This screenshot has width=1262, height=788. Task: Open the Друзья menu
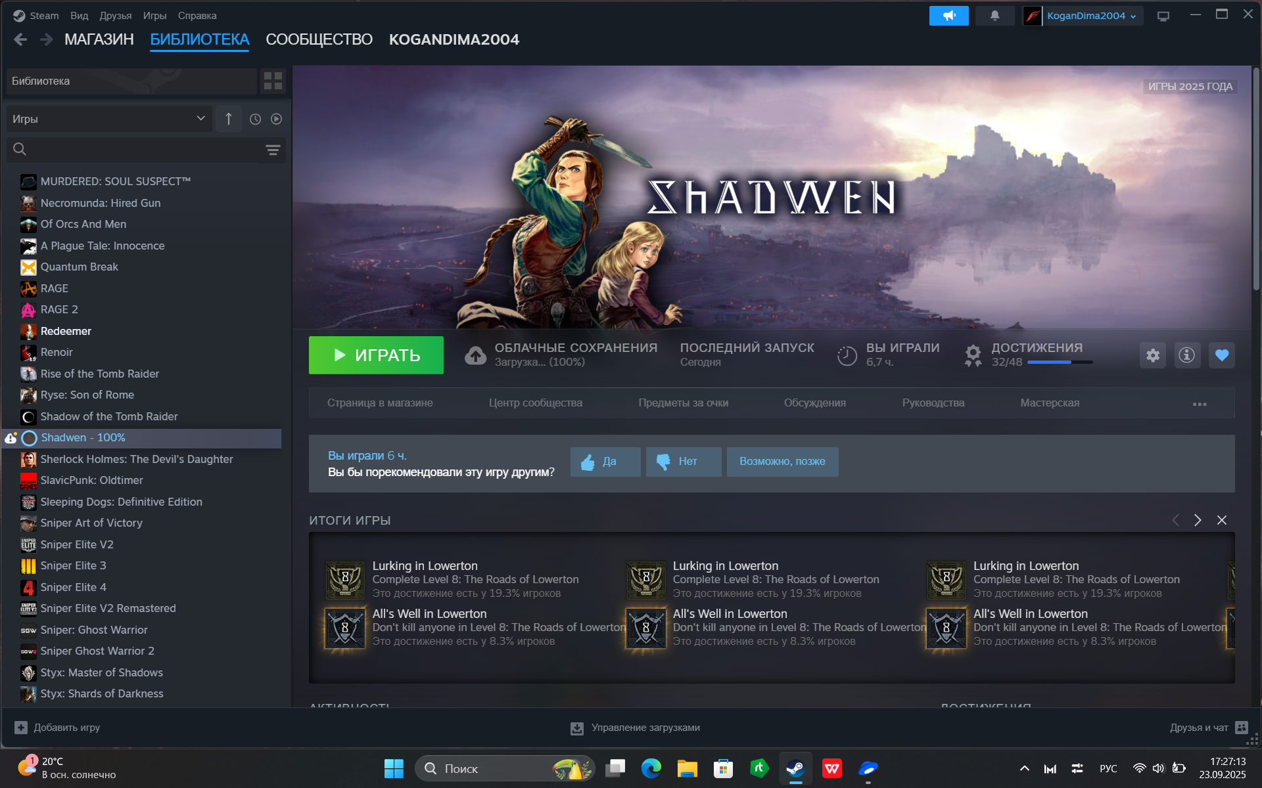pos(116,16)
